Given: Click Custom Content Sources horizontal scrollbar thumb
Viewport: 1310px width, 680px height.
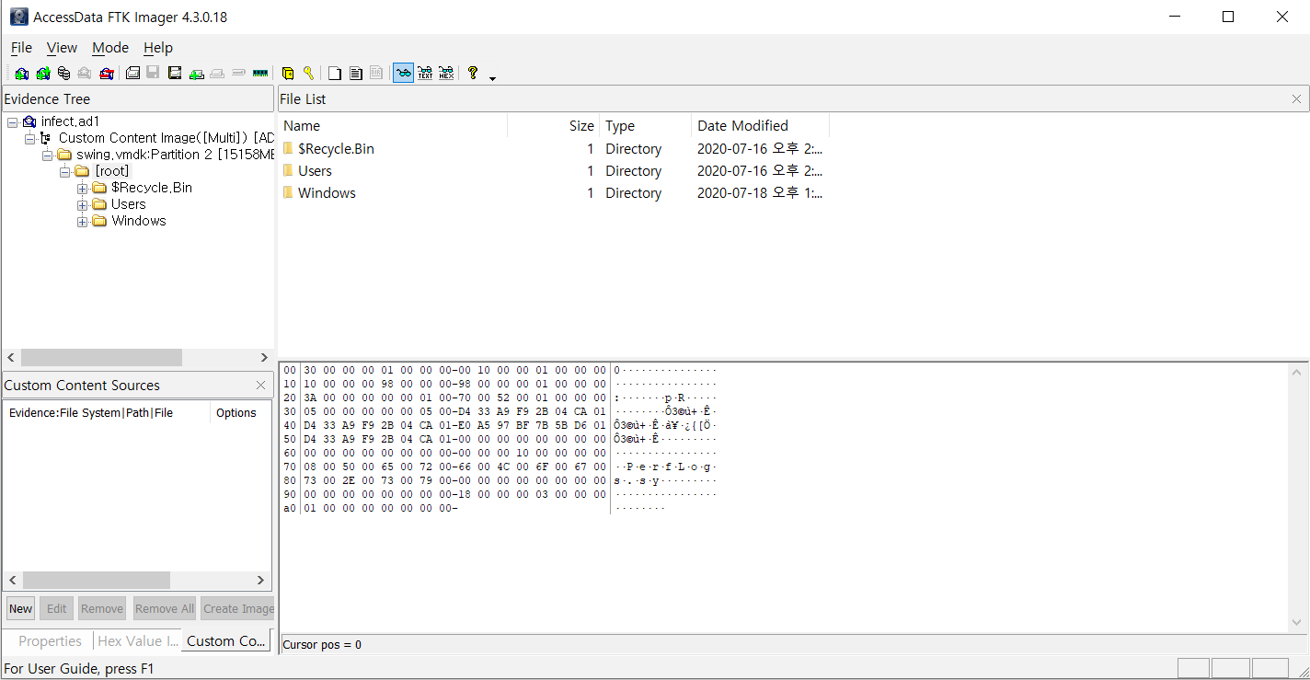Looking at the screenshot, I should [x=97, y=581].
